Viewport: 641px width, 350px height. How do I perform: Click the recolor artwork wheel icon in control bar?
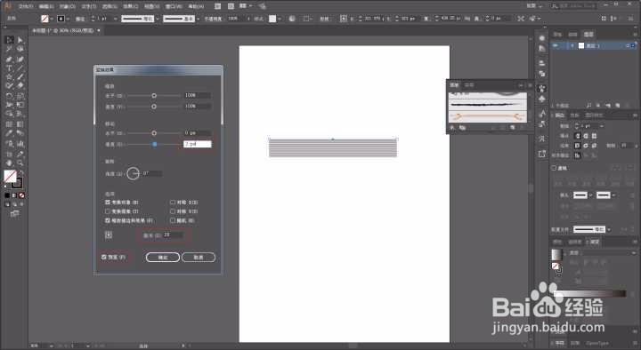(292, 19)
